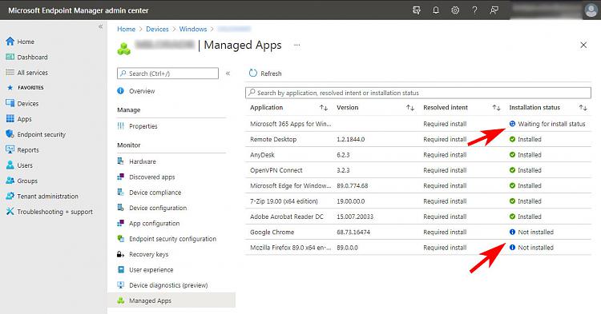Viewport: 601px width, 314px height.
Task: Select Managed Apps menu item
Action: (x=171, y=300)
